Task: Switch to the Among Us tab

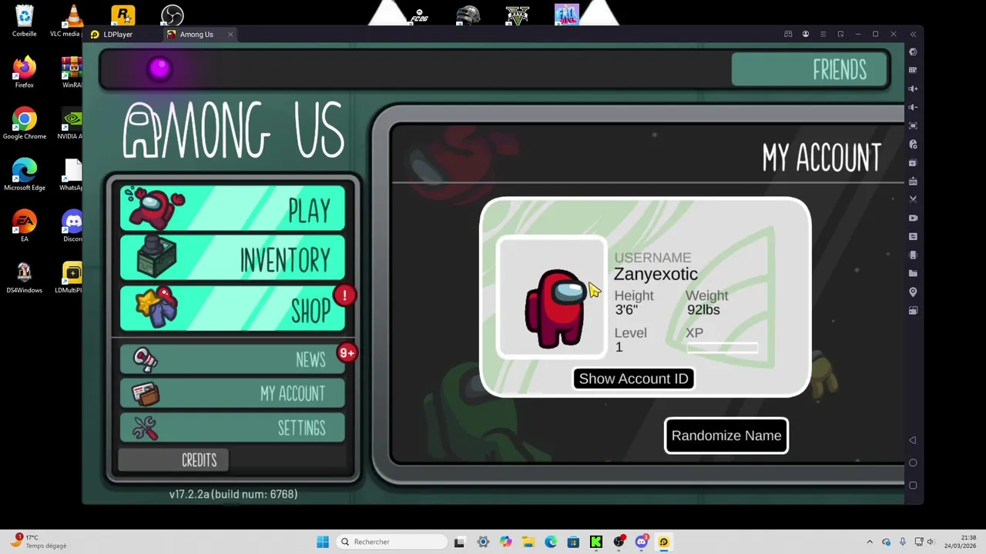Action: (197, 35)
